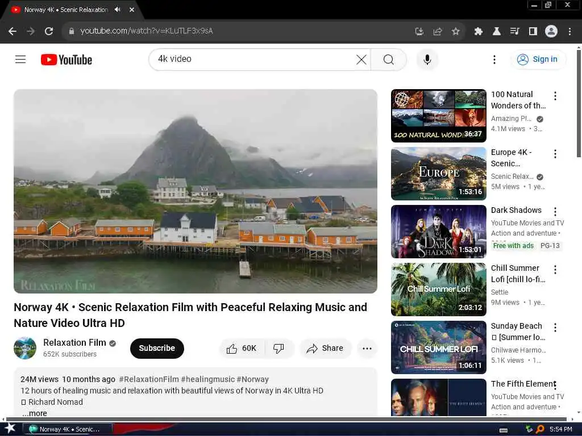Reload the page
This screenshot has width=582, height=436.
pyautogui.click(x=49, y=31)
